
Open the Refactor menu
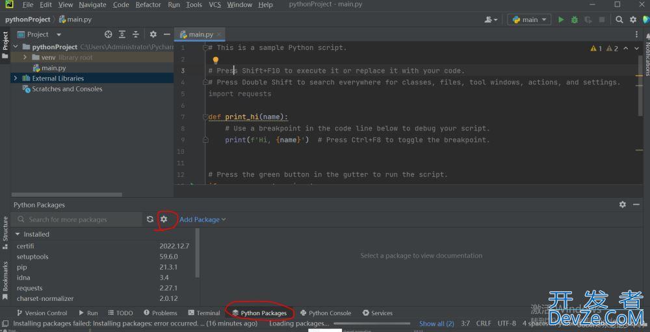click(148, 5)
